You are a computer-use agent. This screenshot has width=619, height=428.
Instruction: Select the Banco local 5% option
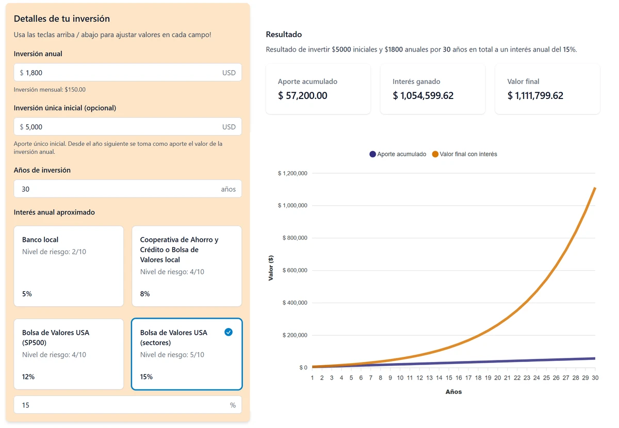[x=69, y=266]
